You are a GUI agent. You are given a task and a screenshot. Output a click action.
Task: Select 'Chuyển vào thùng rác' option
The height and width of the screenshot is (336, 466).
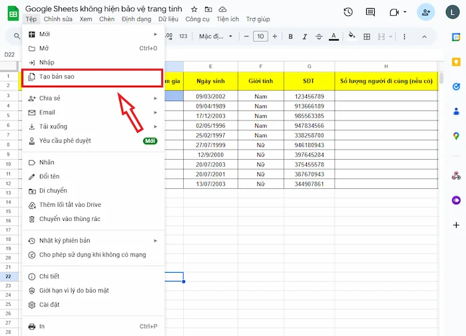click(x=69, y=219)
